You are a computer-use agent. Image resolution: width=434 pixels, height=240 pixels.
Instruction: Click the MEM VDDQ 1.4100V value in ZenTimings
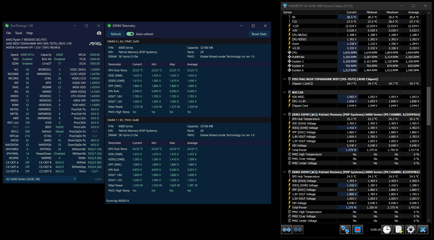[95, 92]
